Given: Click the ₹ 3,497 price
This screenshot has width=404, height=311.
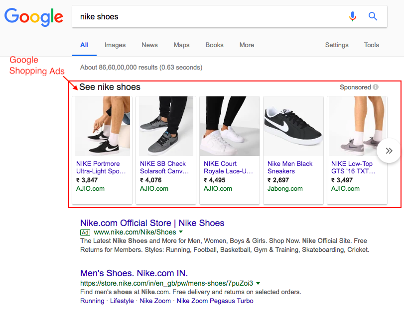Looking at the screenshot, I should tap(342, 180).
